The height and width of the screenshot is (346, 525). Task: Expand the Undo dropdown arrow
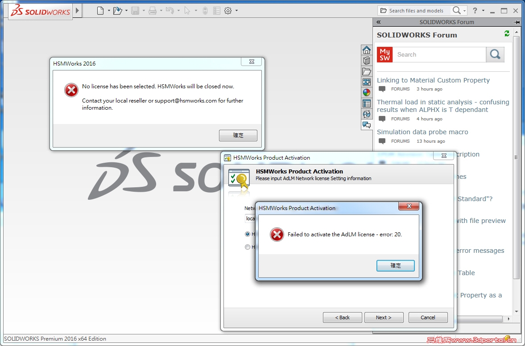click(x=178, y=11)
